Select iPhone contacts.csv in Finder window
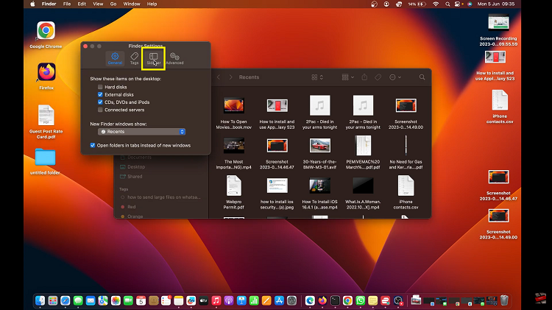The height and width of the screenshot is (310, 552). point(406,193)
